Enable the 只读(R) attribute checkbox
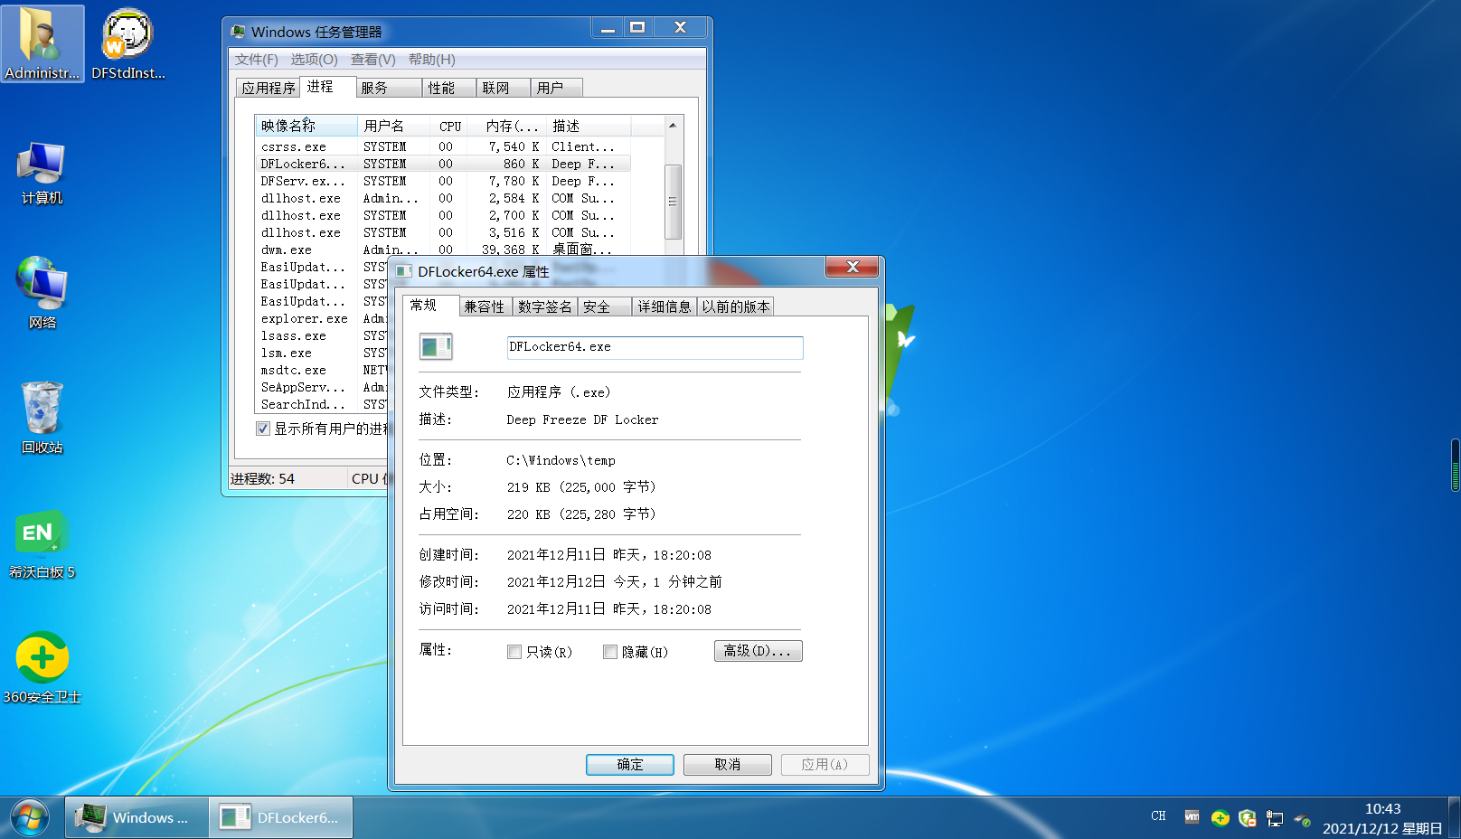 point(514,652)
